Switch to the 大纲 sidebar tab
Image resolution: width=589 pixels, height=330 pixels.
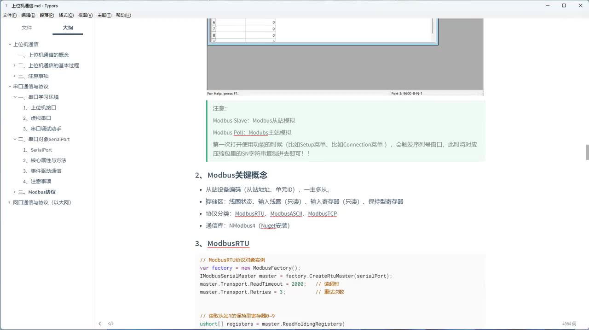coord(68,28)
